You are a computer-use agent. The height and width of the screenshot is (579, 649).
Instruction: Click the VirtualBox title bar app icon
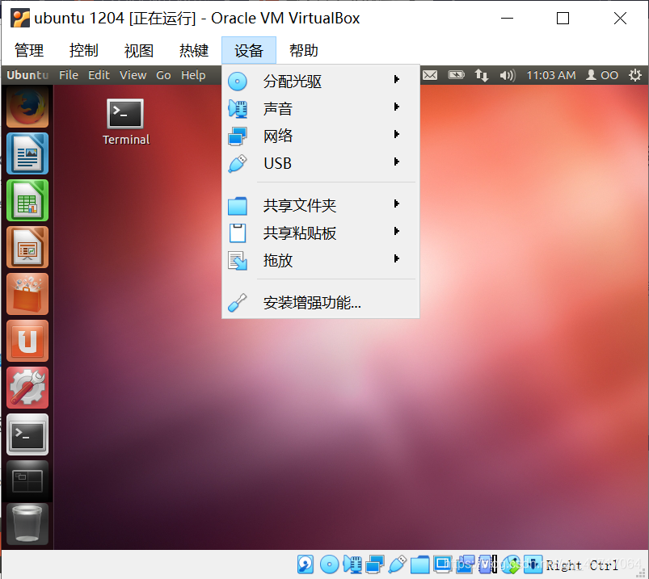20,19
